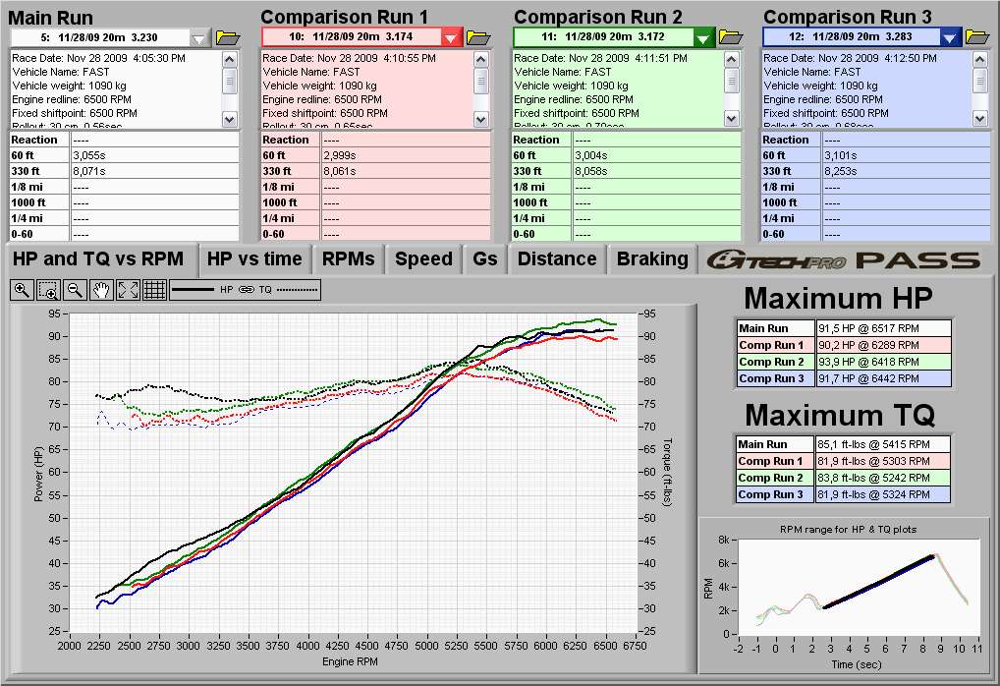The height and width of the screenshot is (686, 1000).
Task: Toggle the HP and TQ axis link
Action: point(245,290)
